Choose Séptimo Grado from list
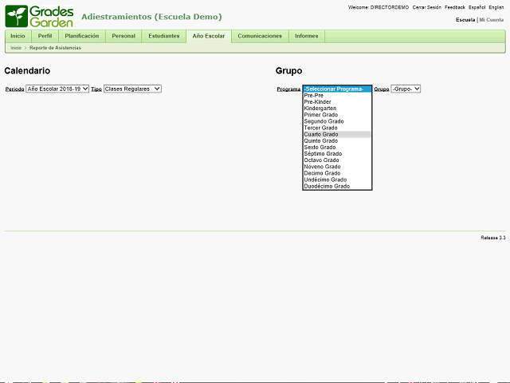This screenshot has width=510, height=383. pyautogui.click(x=323, y=153)
